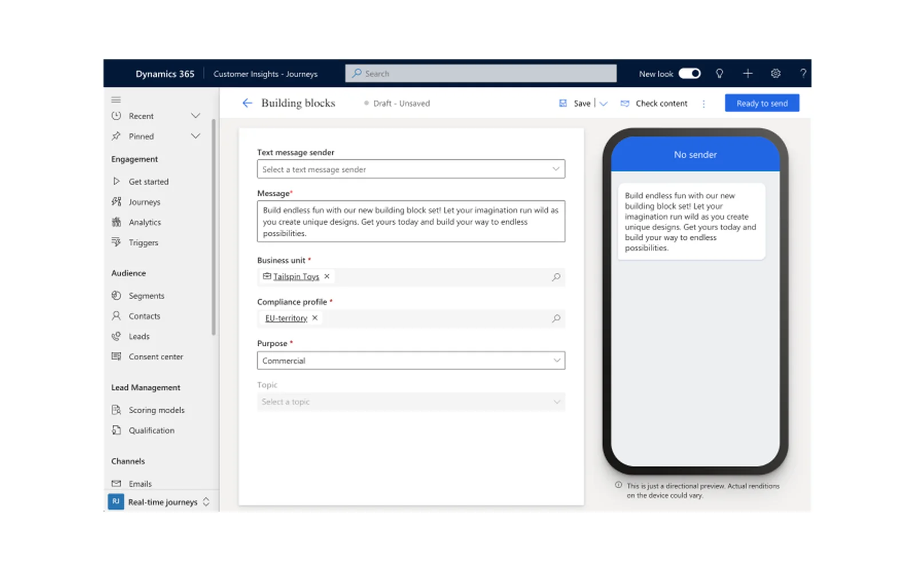Image resolution: width=915 pixels, height=571 pixels.
Task: Expand the Pinned section chevron
Action: [x=196, y=136]
